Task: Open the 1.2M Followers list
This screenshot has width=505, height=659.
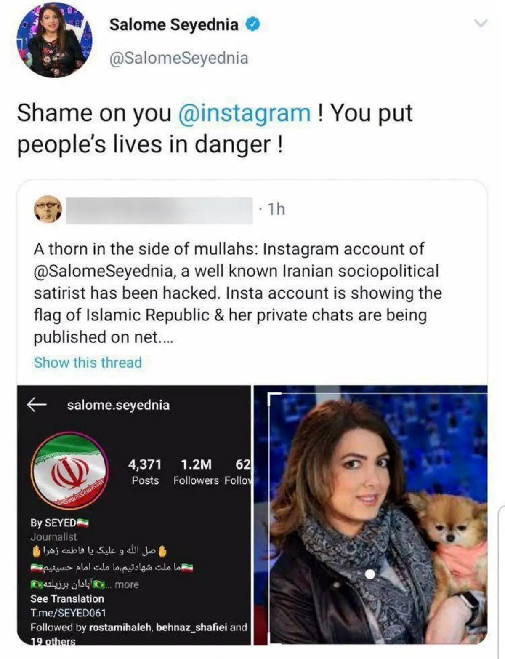Action: (x=196, y=472)
